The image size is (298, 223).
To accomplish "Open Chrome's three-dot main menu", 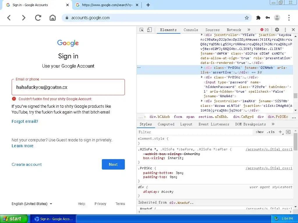I will click(289, 18).
